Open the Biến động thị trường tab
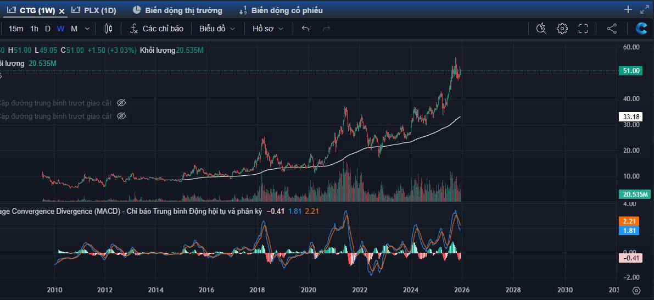Viewport: 654px width, 300px height. [177, 10]
